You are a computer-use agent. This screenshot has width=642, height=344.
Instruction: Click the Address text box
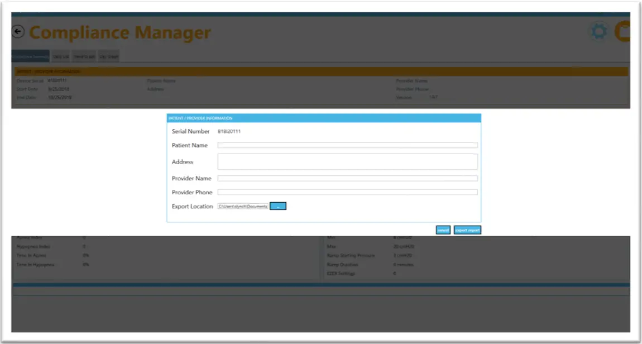coord(347,162)
